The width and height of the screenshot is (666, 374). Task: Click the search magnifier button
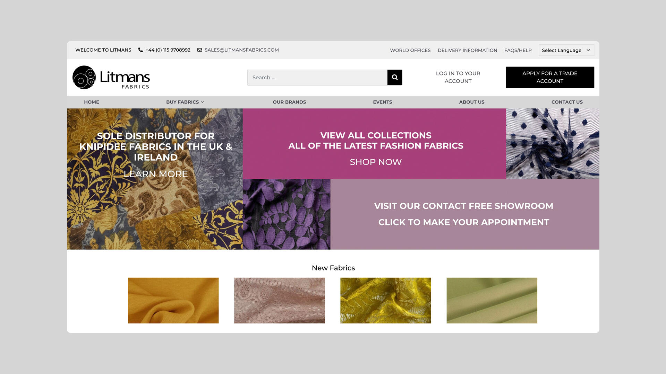pyautogui.click(x=395, y=77)
